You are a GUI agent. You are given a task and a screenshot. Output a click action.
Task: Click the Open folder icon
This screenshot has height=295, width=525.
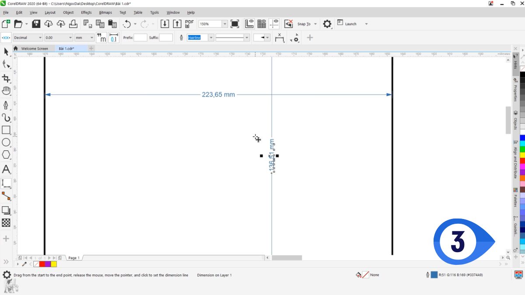(18, 24)
